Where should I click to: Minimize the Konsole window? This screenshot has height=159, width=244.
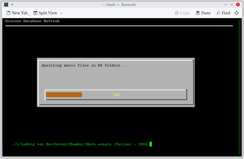(x=226, y=4)
